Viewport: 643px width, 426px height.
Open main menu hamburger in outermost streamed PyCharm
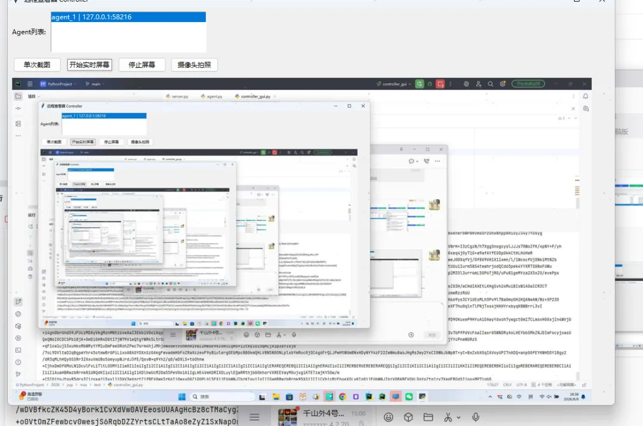[x=30, y=84]
